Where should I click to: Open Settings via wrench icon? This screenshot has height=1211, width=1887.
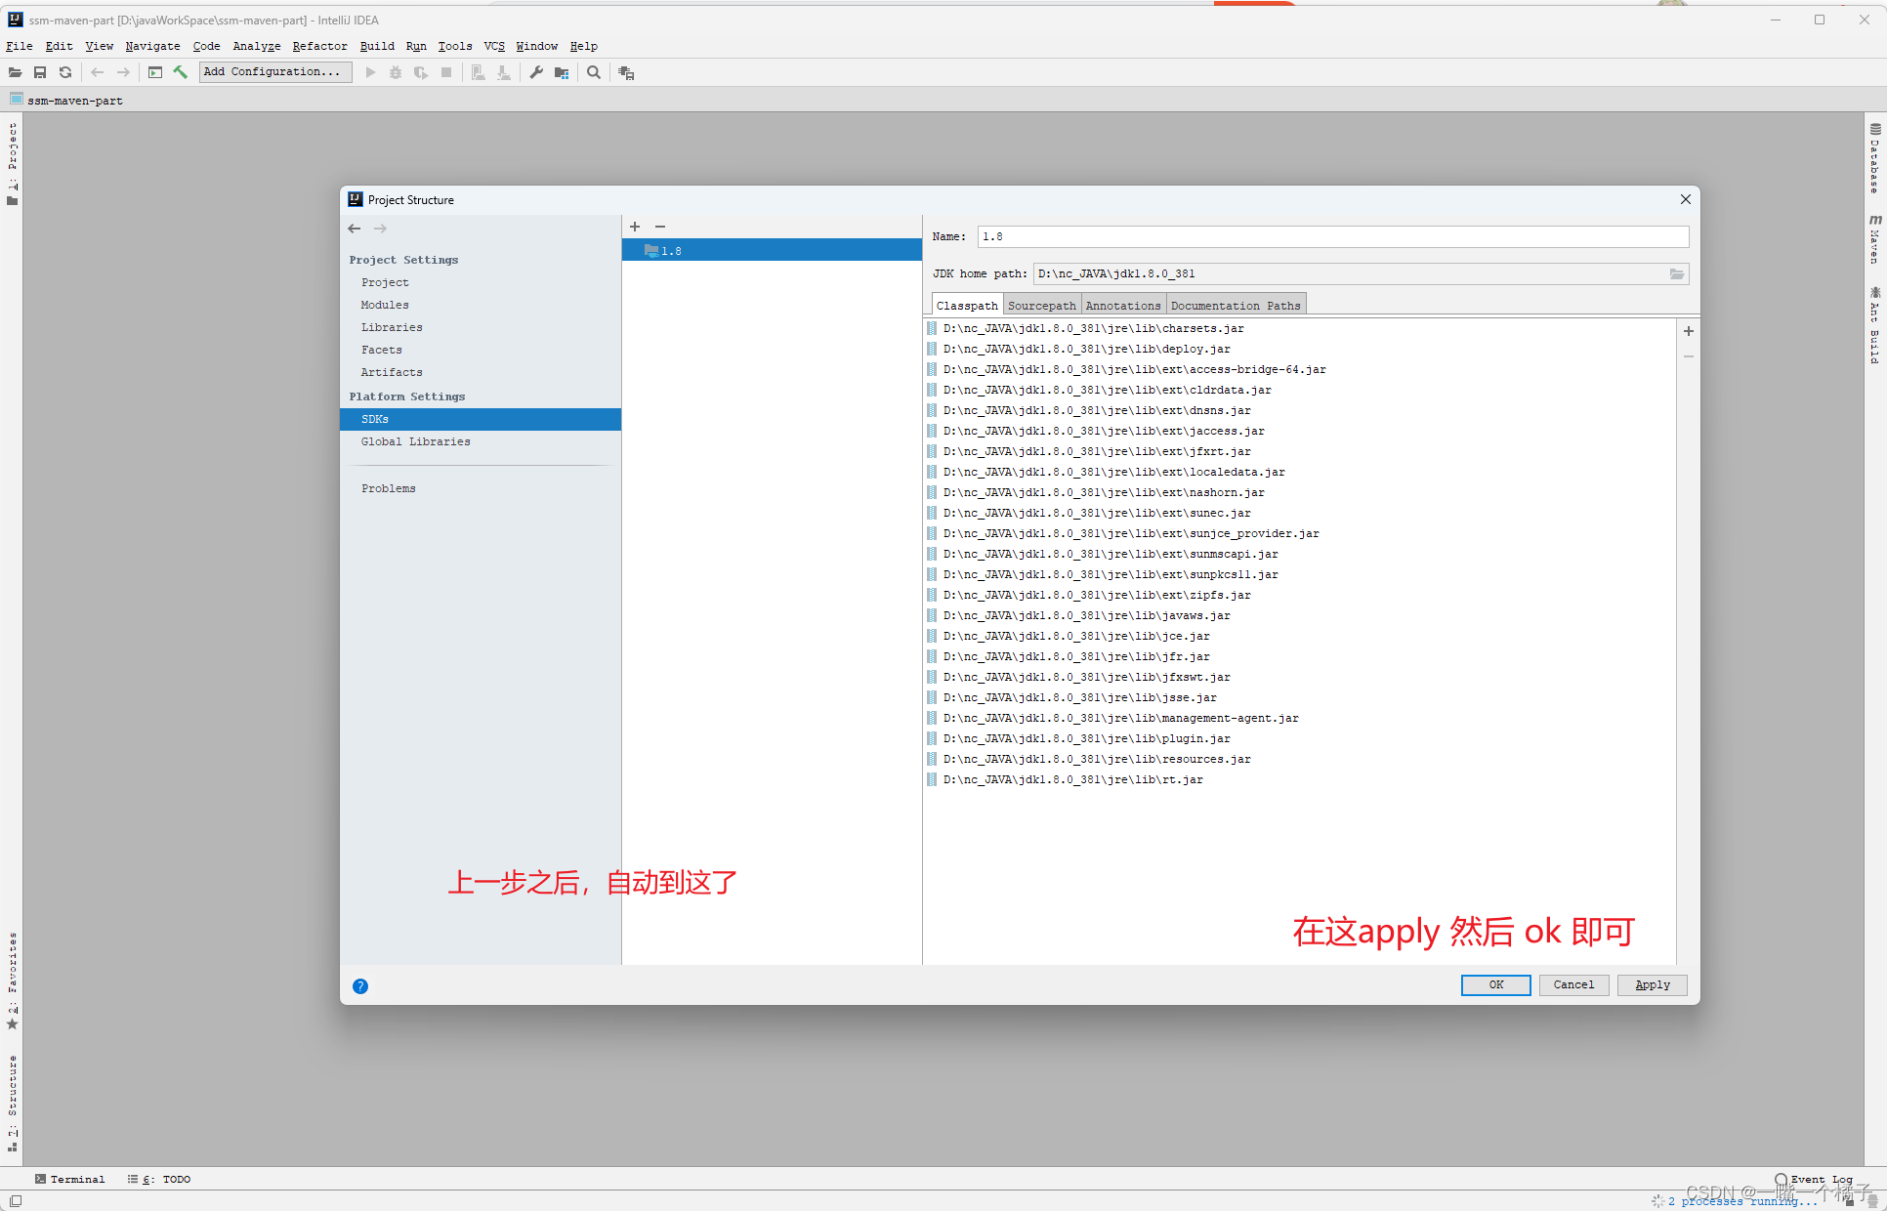tap(536, 72)
